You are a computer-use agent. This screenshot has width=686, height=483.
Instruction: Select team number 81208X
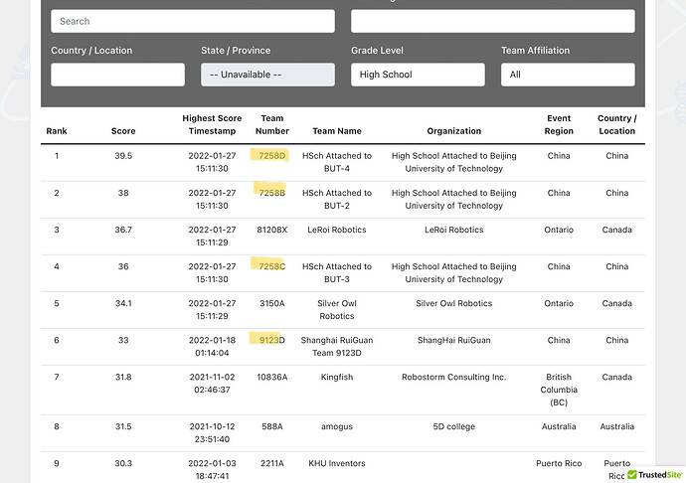[272, 230]
